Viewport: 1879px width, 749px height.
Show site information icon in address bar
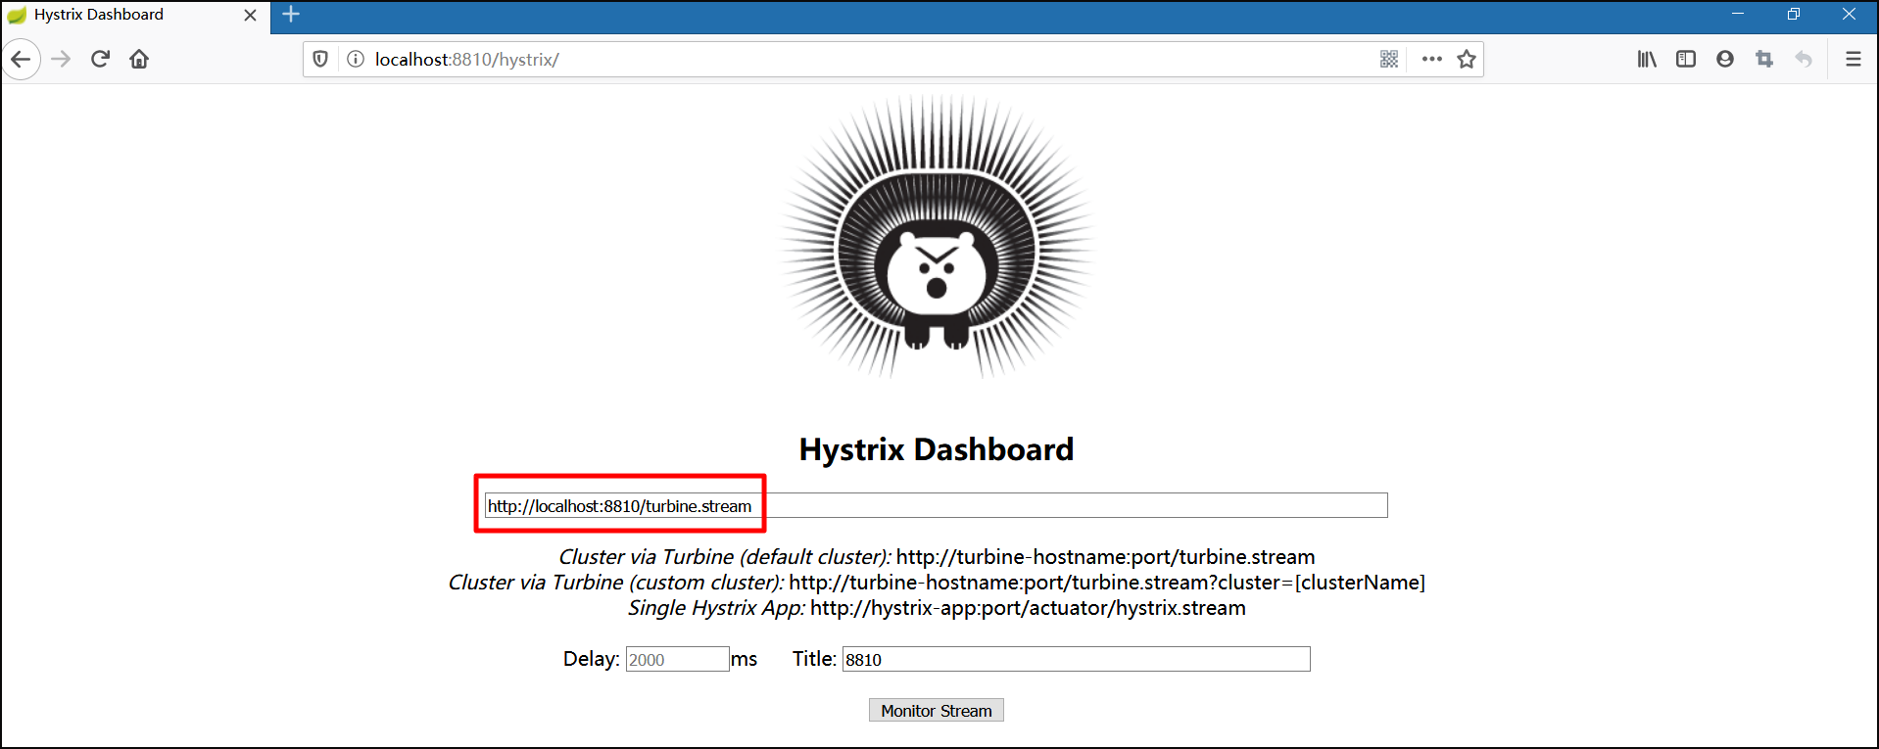(356, 60)
